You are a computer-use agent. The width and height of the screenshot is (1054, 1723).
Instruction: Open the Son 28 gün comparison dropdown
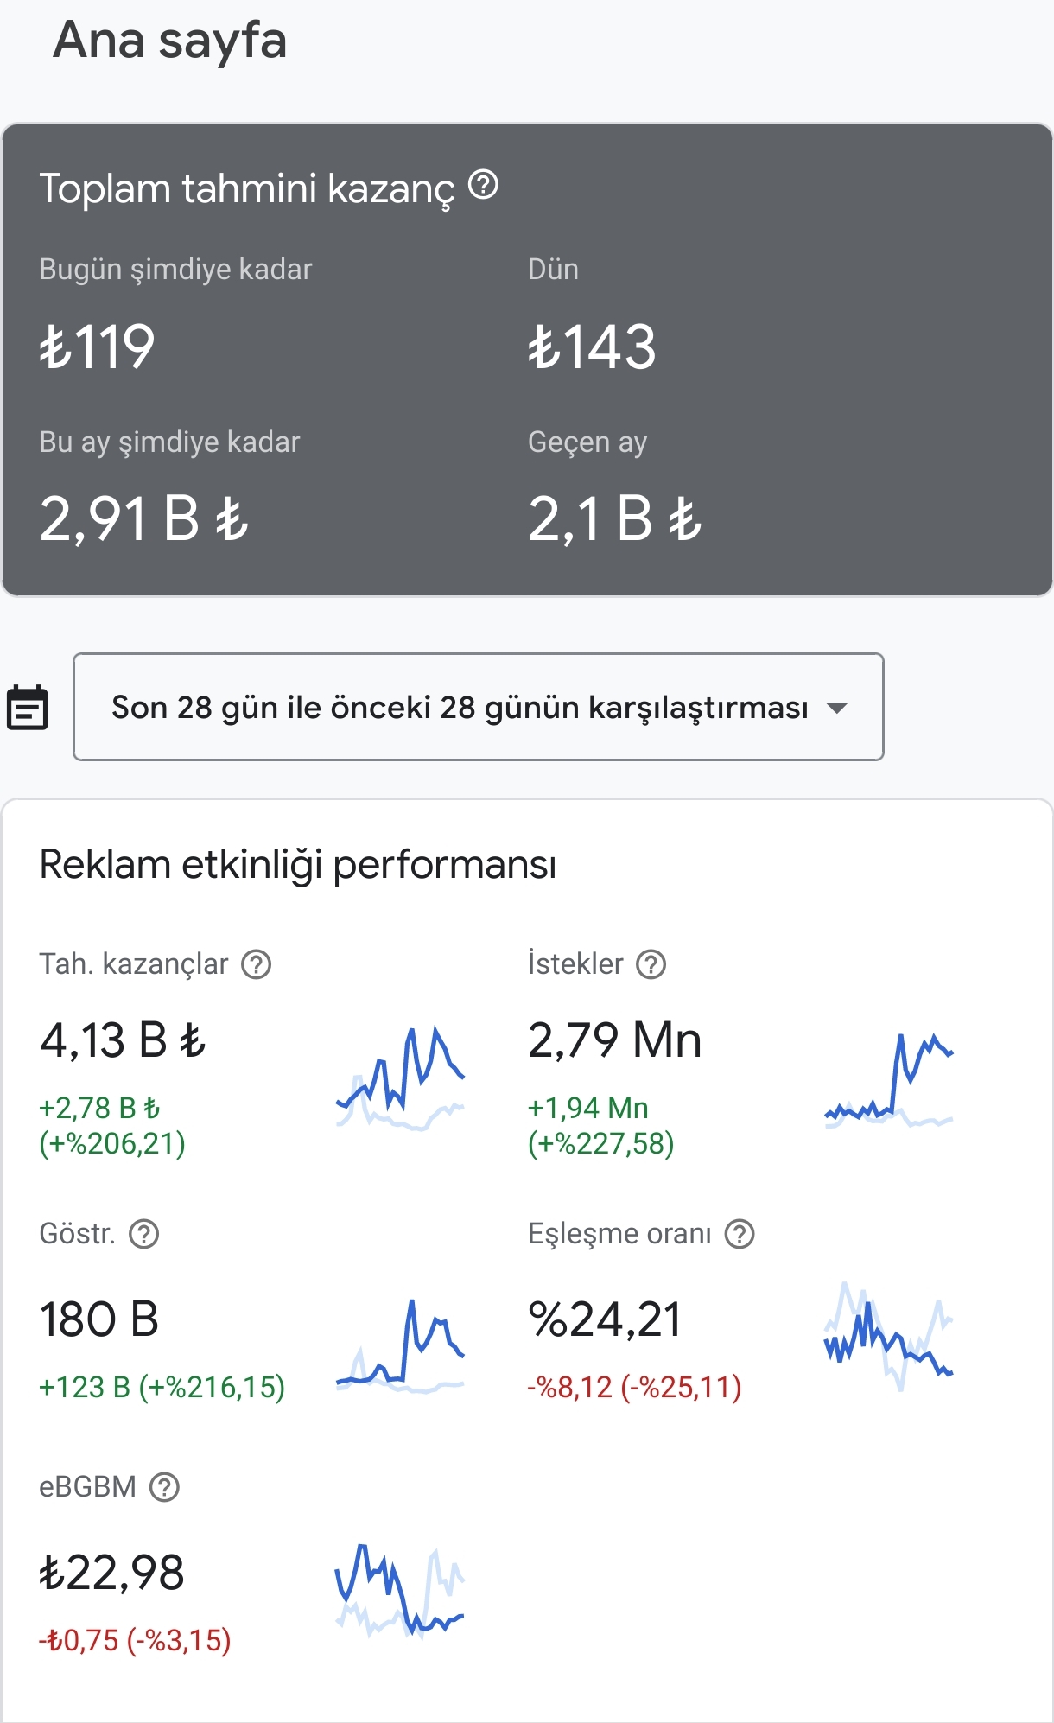[x=479, y=707]
